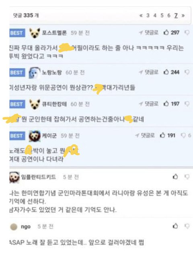
Task: Like the 포스트멜론 comment with 297 likes
Action: pyautogui.click(x=171, y=33)
